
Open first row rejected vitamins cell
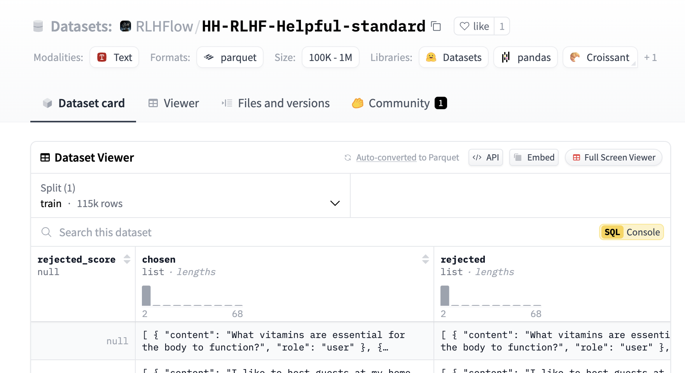[552, 341]
